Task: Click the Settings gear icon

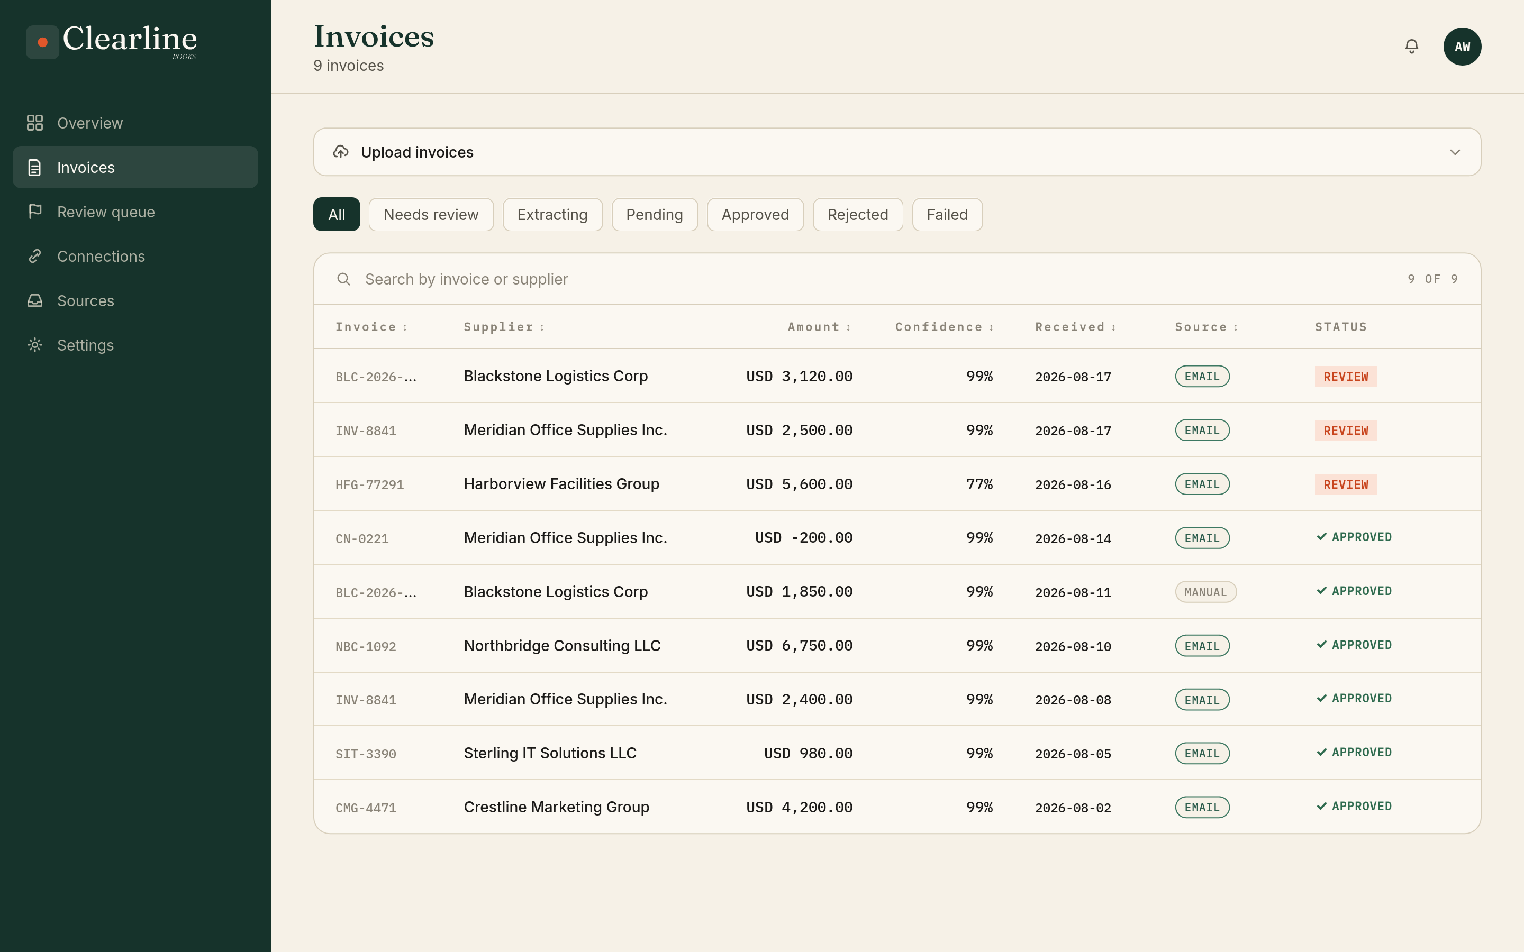Action: pyautogui.click(x=34, y=345)
